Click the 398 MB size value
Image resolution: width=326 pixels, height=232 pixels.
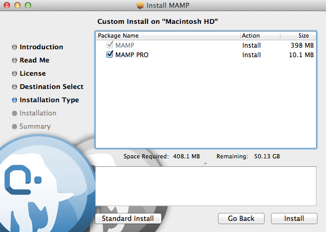coord(302,45)
